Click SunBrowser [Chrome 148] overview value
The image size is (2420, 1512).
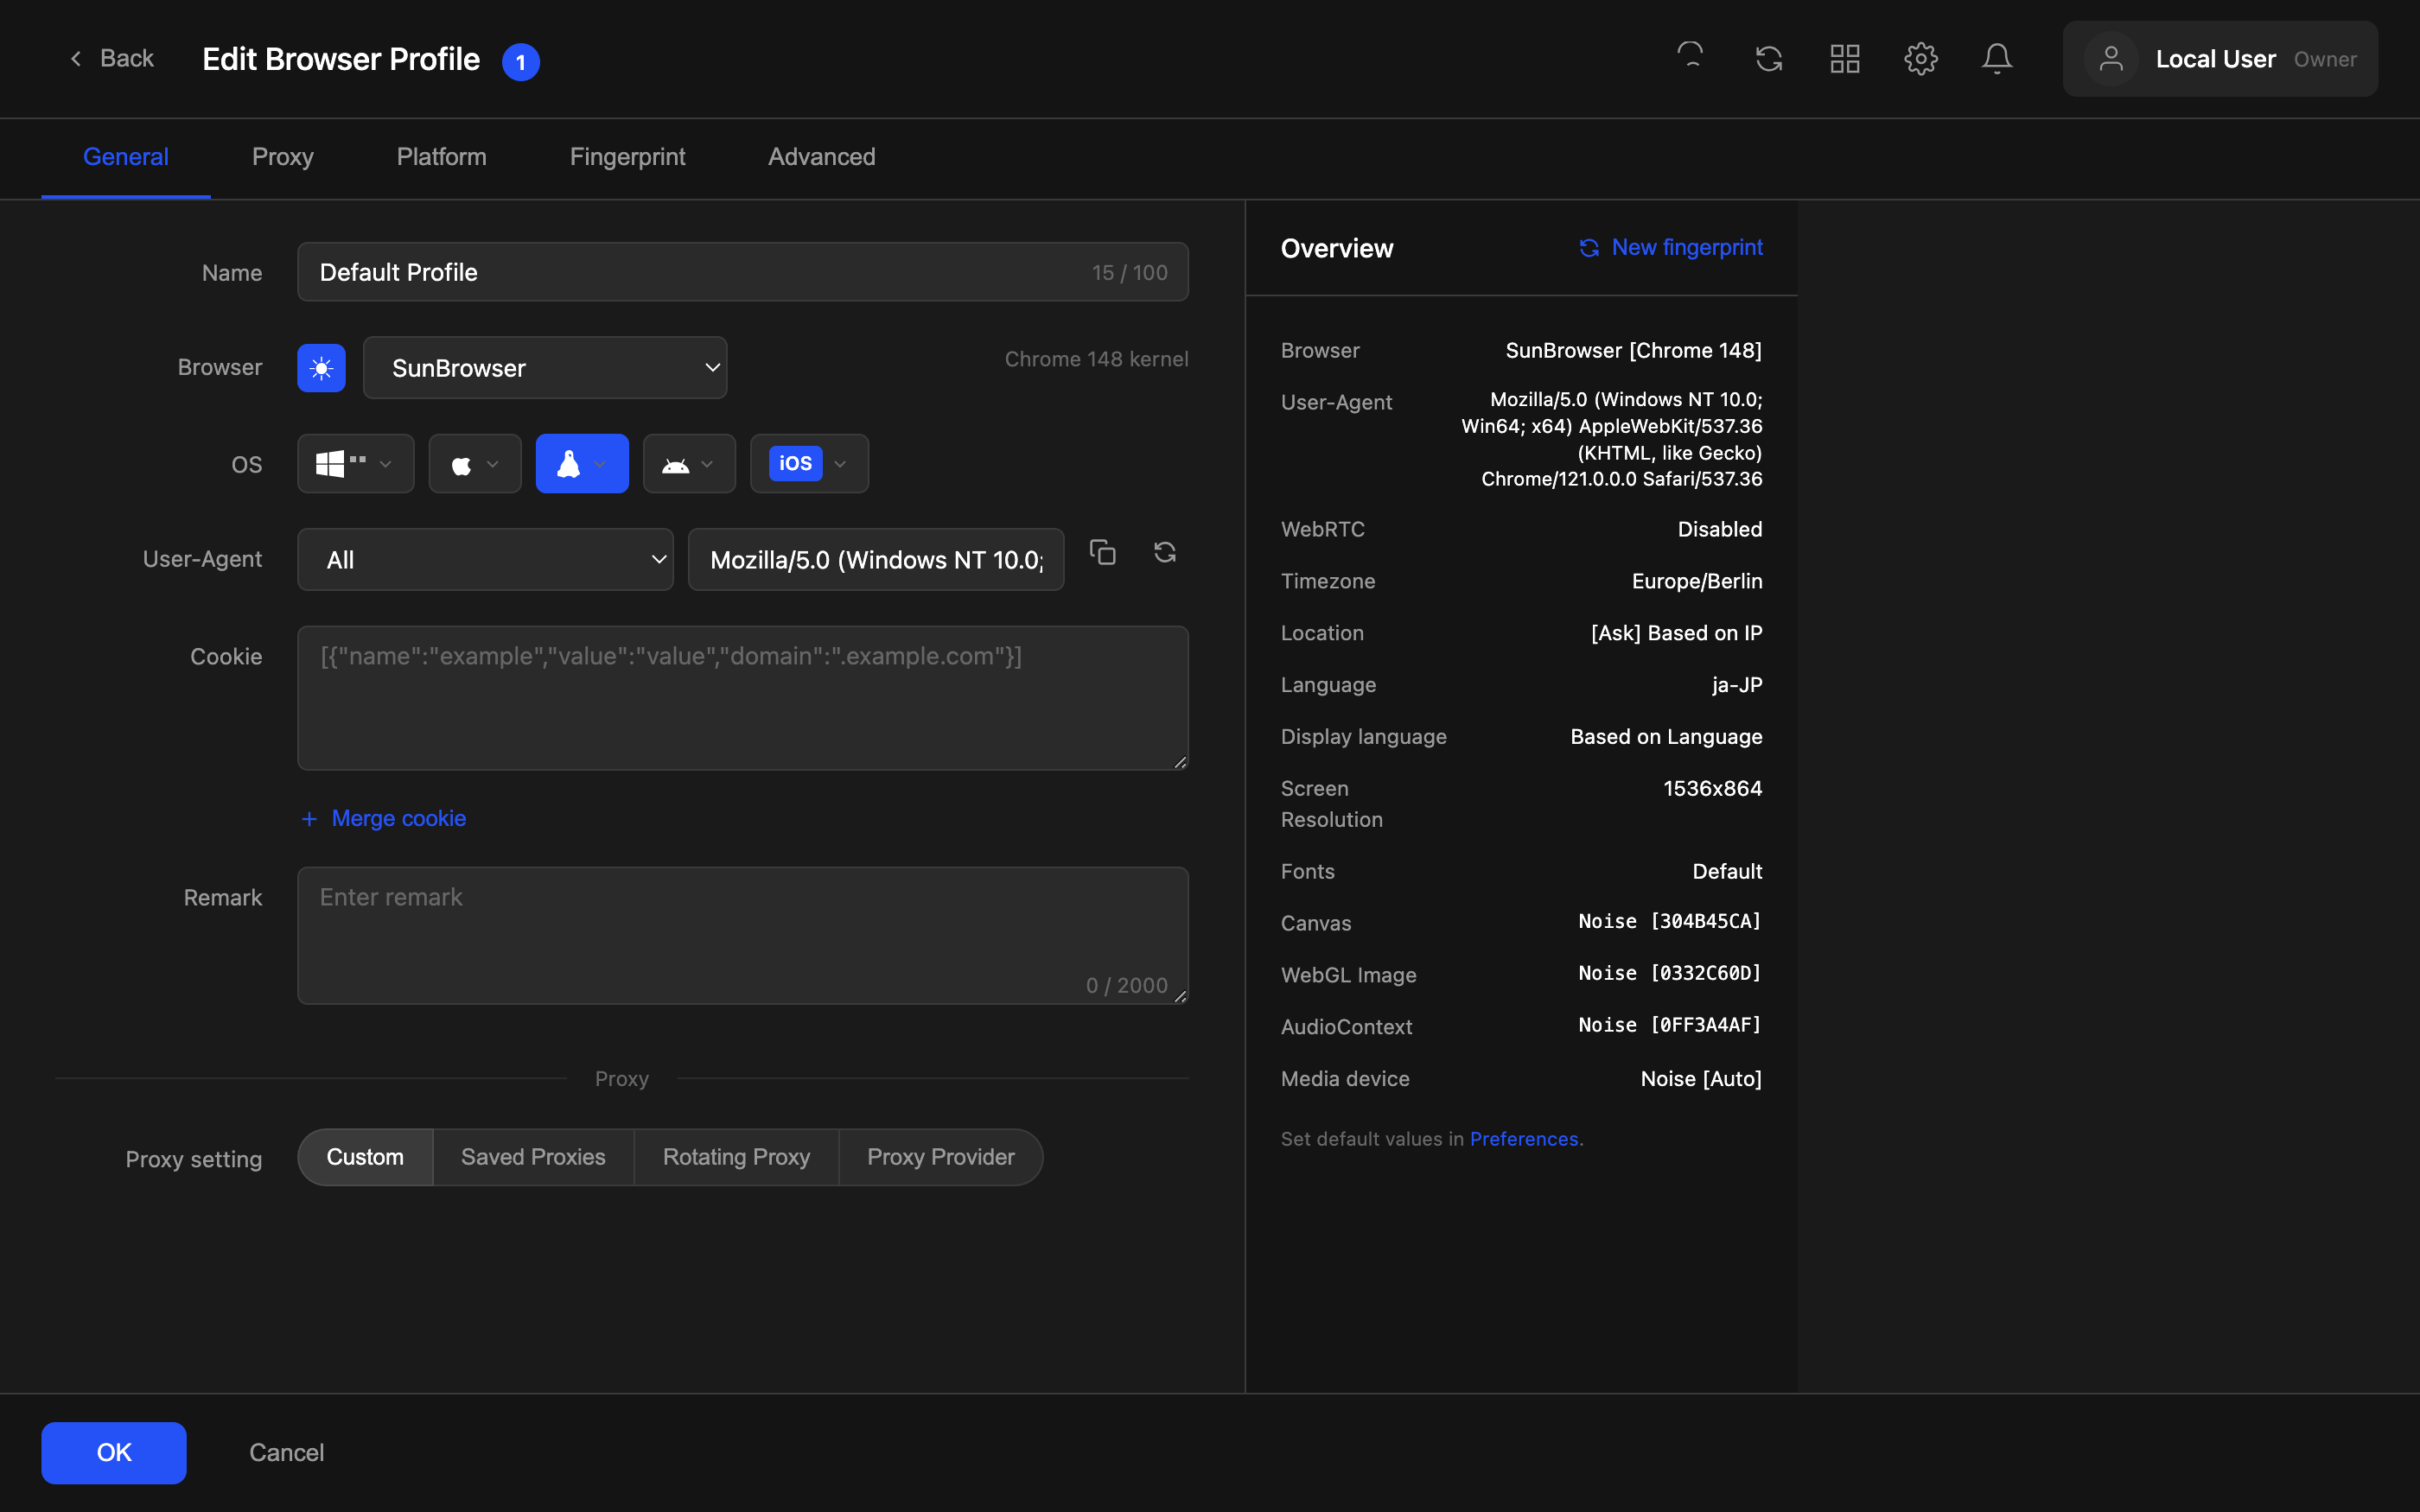pos(1634,350)
